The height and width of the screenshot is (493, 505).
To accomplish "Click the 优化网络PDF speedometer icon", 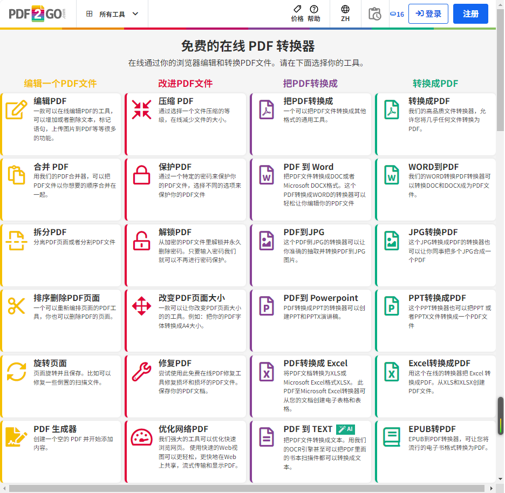I will [x=141, y=437].
